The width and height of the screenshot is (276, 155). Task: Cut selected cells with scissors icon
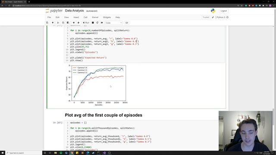point(58,23)
